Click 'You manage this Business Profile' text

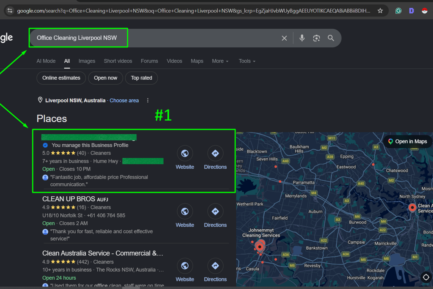(x=90, y=145)
